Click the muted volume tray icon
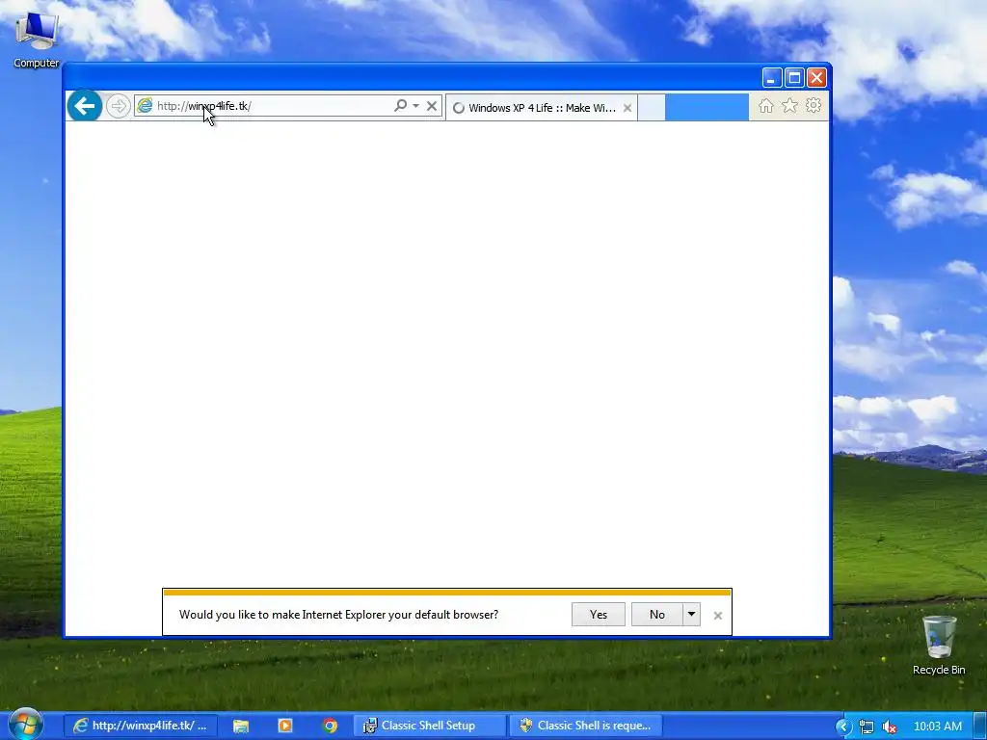This screenshot has height=740, width=987. pyautogui.click(x=890, y=727)
